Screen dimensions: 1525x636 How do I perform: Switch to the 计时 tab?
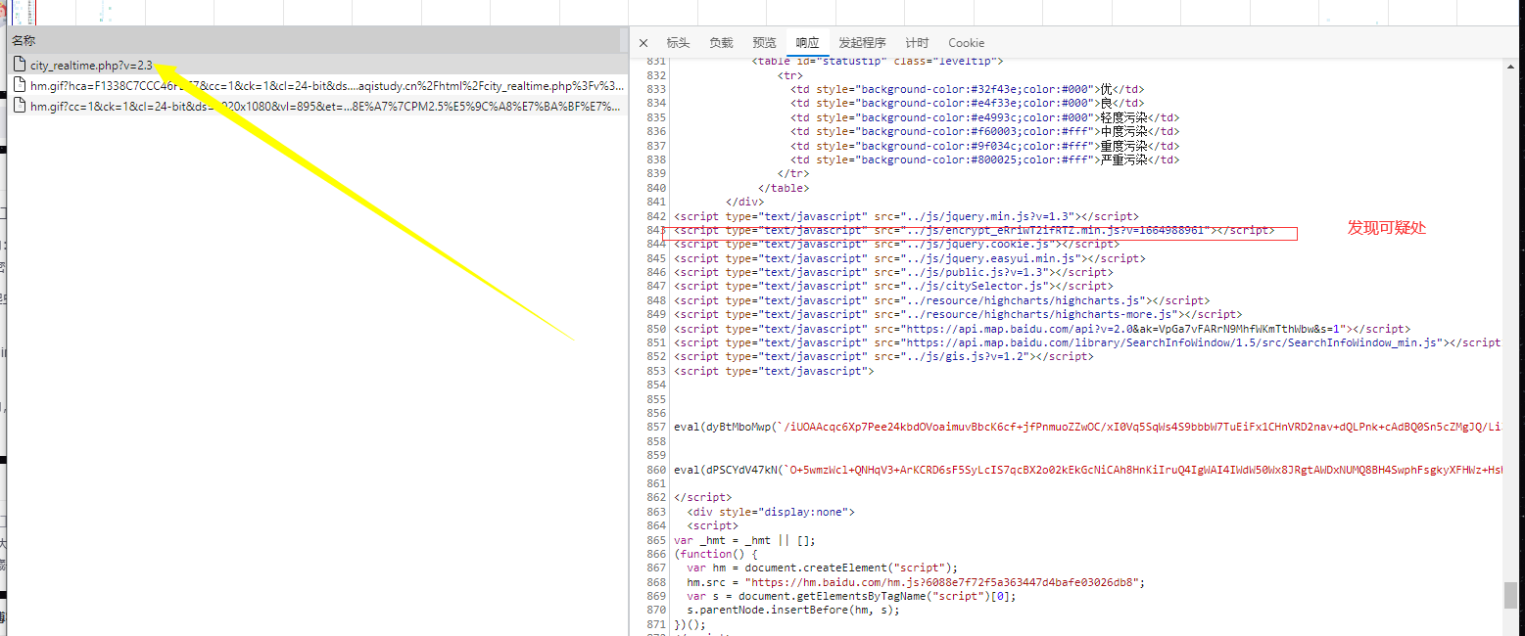tap(917, 43)
